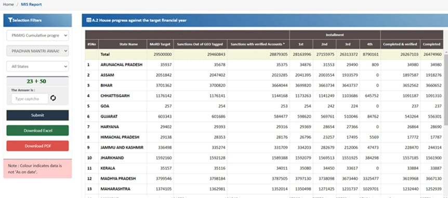Click Bihar MoRD Target value 3701362
This screenshot has height=198, width=448.
pyautogui.click(x=164, y=85)
